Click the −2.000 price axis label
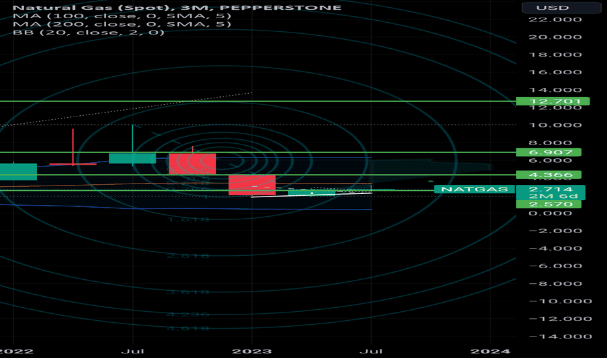Image resolution: width=607 pixels, height=358 pixels. pyautogui.click(x=555, y=230)
